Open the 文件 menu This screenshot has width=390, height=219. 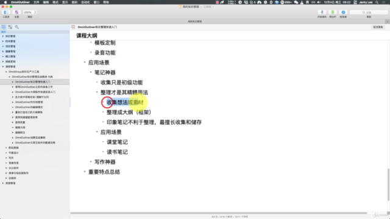pos(37,2)
